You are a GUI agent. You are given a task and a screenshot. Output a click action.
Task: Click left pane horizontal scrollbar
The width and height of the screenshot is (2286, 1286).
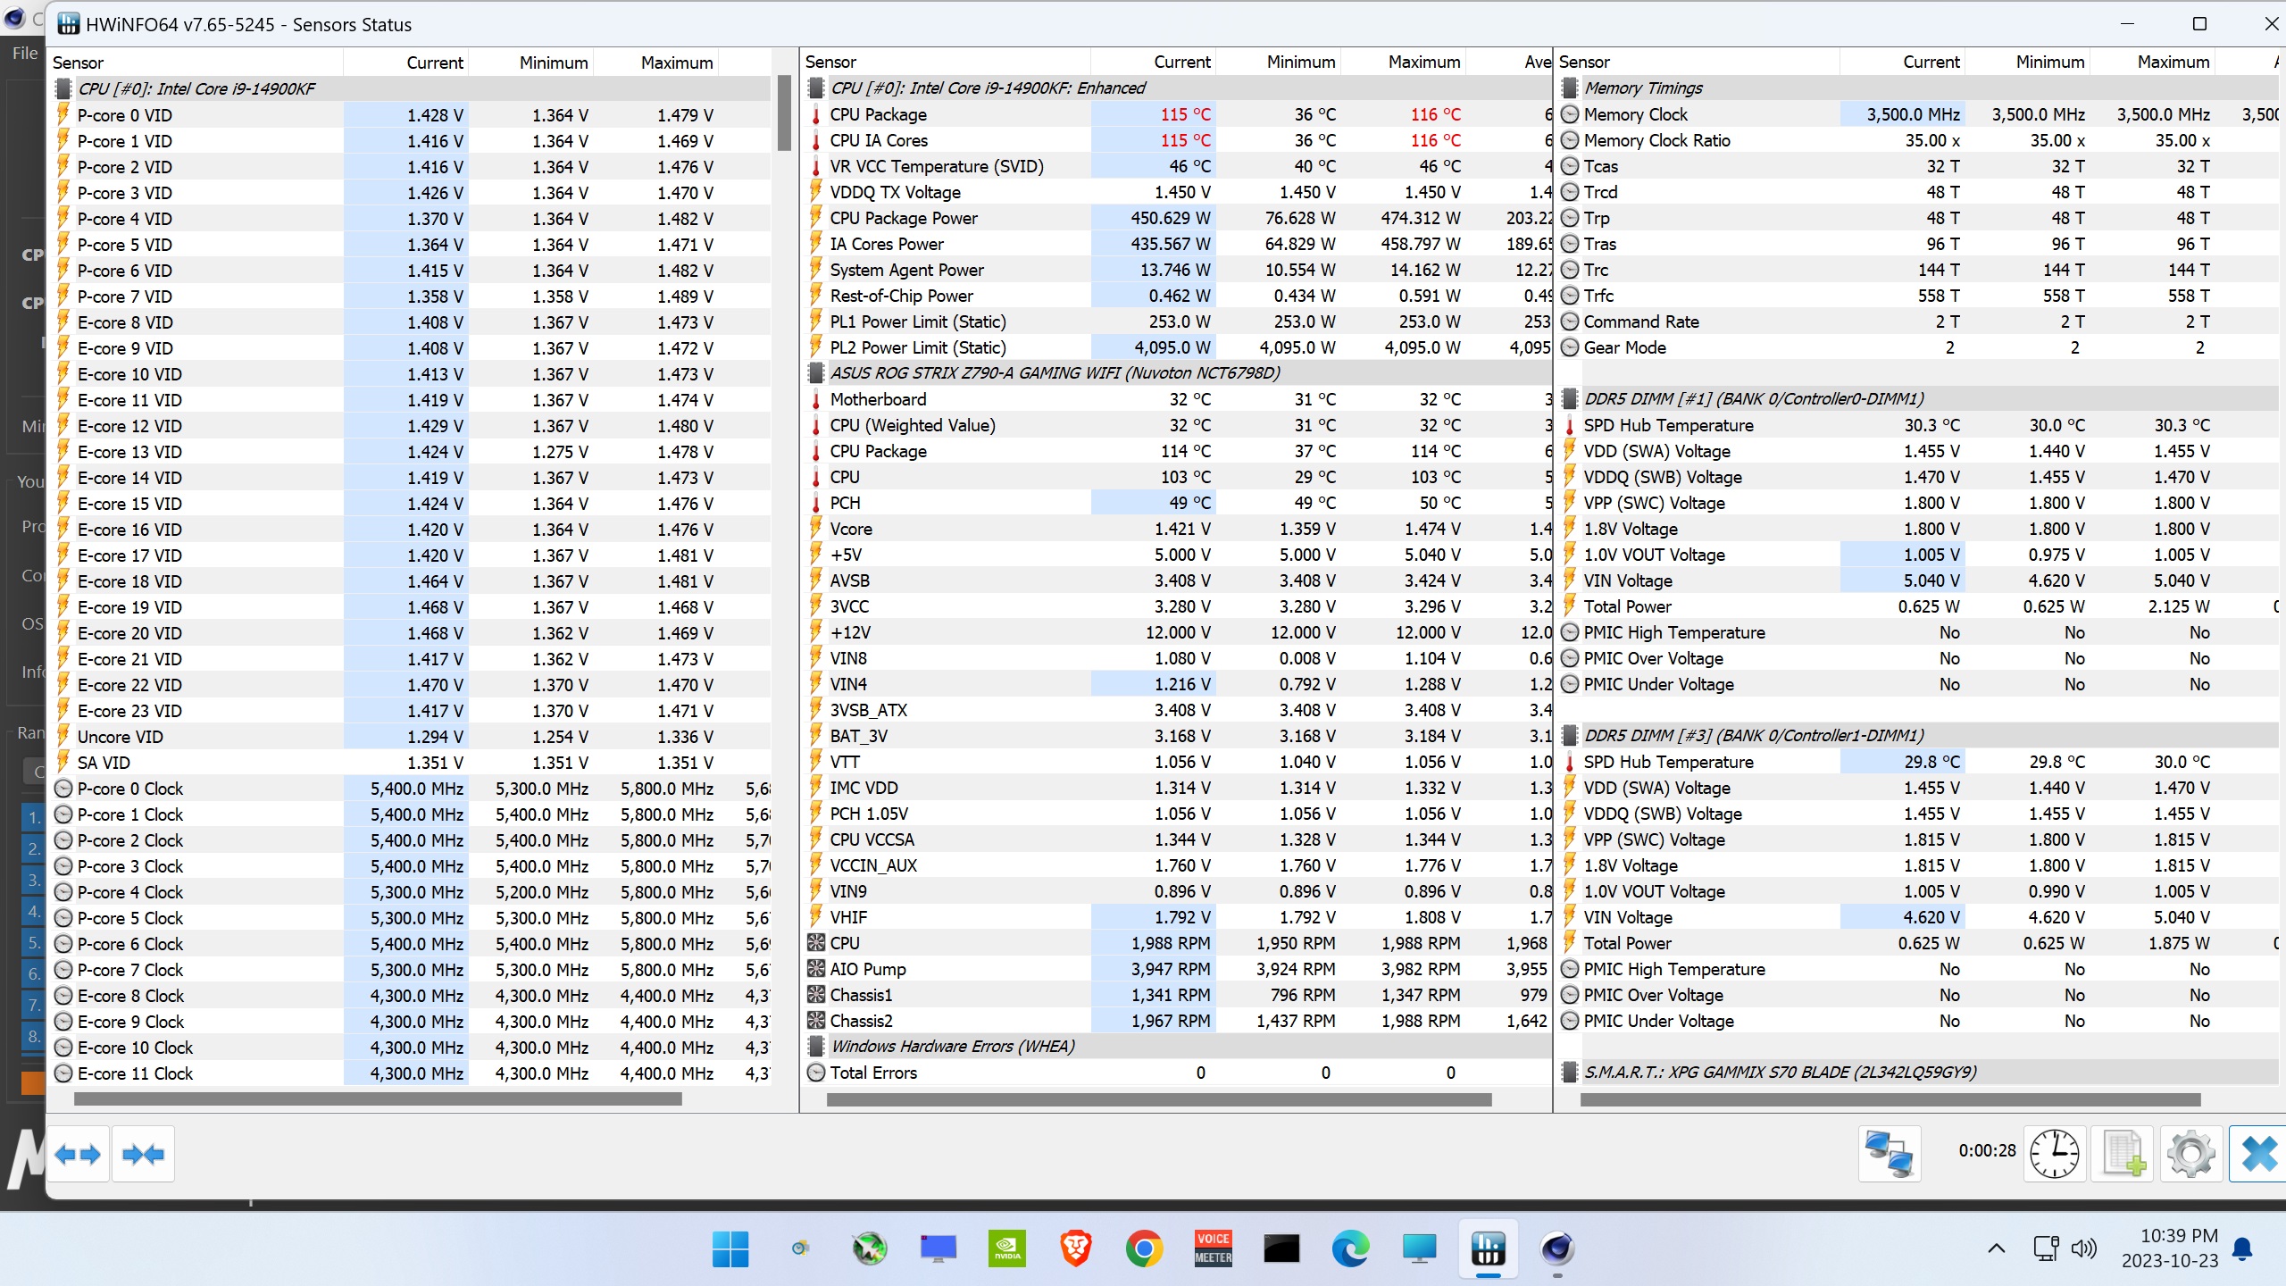click(x=378, y=1099)
